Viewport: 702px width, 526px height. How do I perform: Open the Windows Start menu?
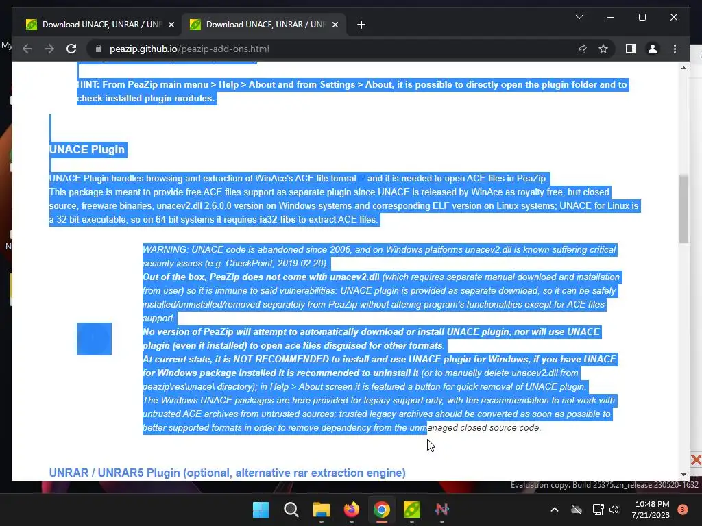coord(261,510)
